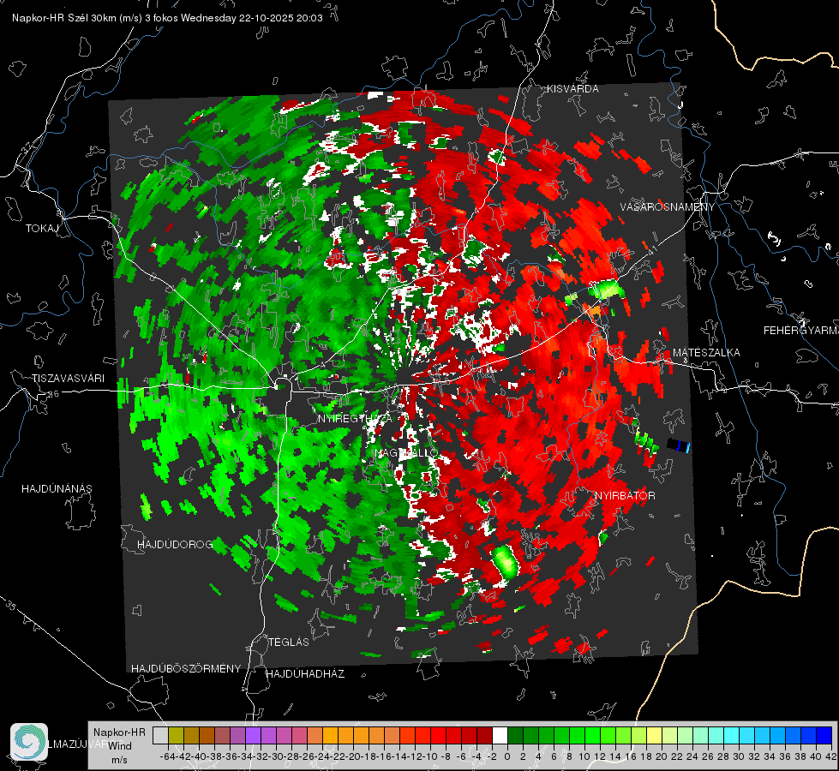Select the TOKAJ city label
Screen dimensions: 839x771
coord(42,229)
